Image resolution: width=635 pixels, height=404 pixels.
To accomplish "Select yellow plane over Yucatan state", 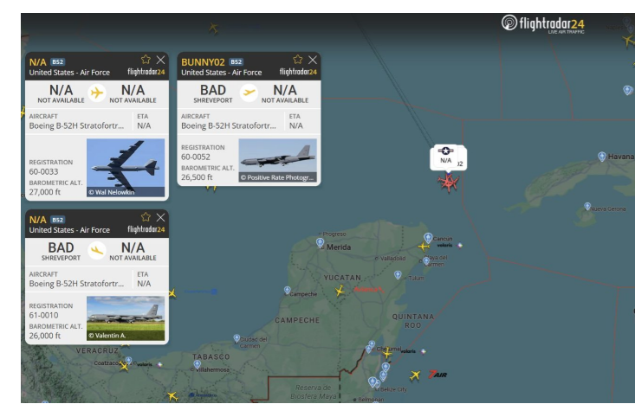I will click(340, 291).
